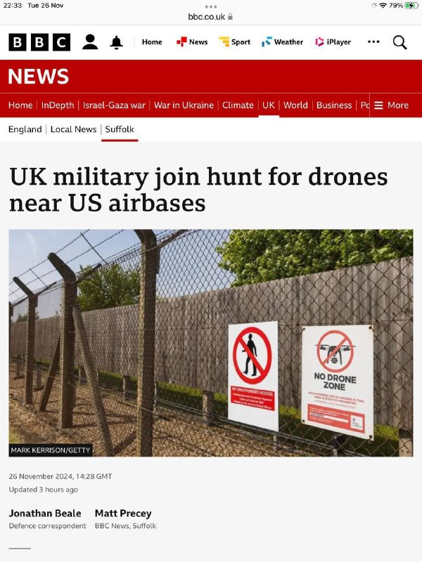The image size is (422, 562).
Task: Open the search magnifier icon
Action: coord(399,42)
